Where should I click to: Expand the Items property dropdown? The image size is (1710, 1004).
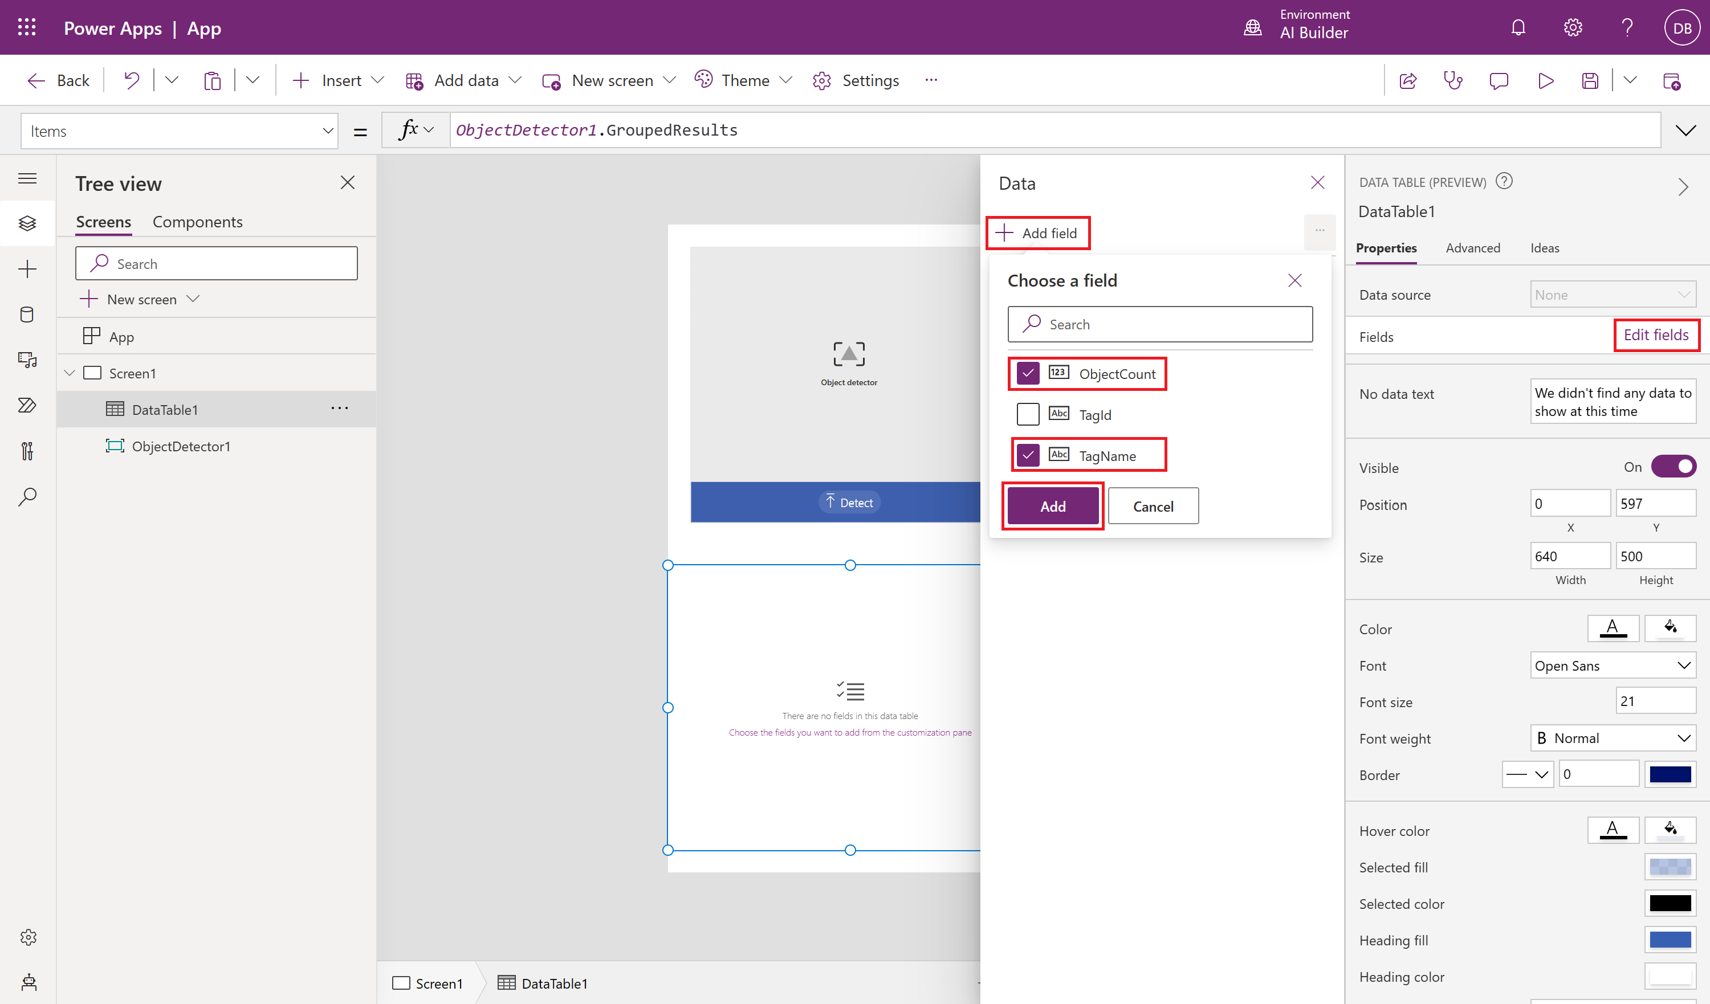(328, 130)
